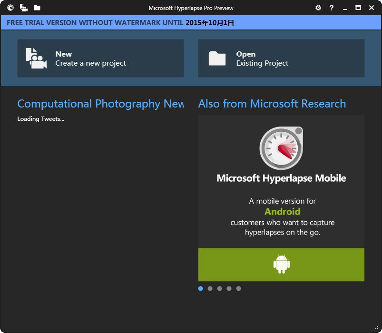Click the free trial version banner
Viewport: 382px width, 333px height.
tap(191, 23)
